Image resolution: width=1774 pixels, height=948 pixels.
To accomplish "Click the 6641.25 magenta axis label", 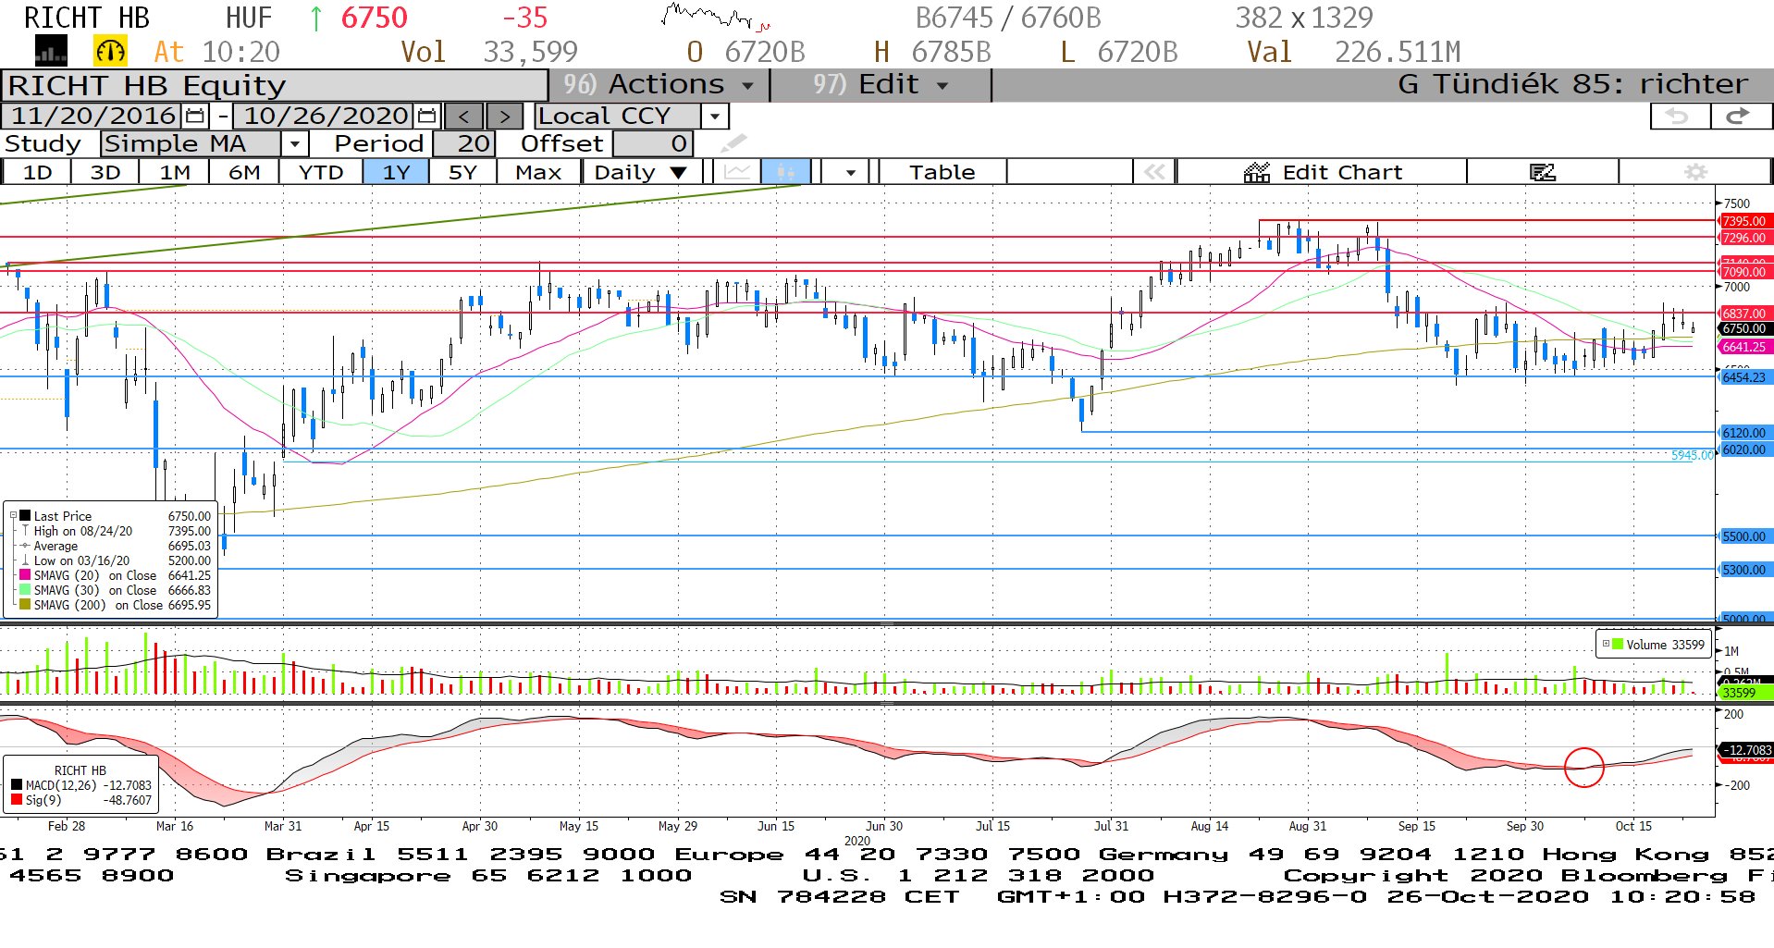I will 1744,347.
